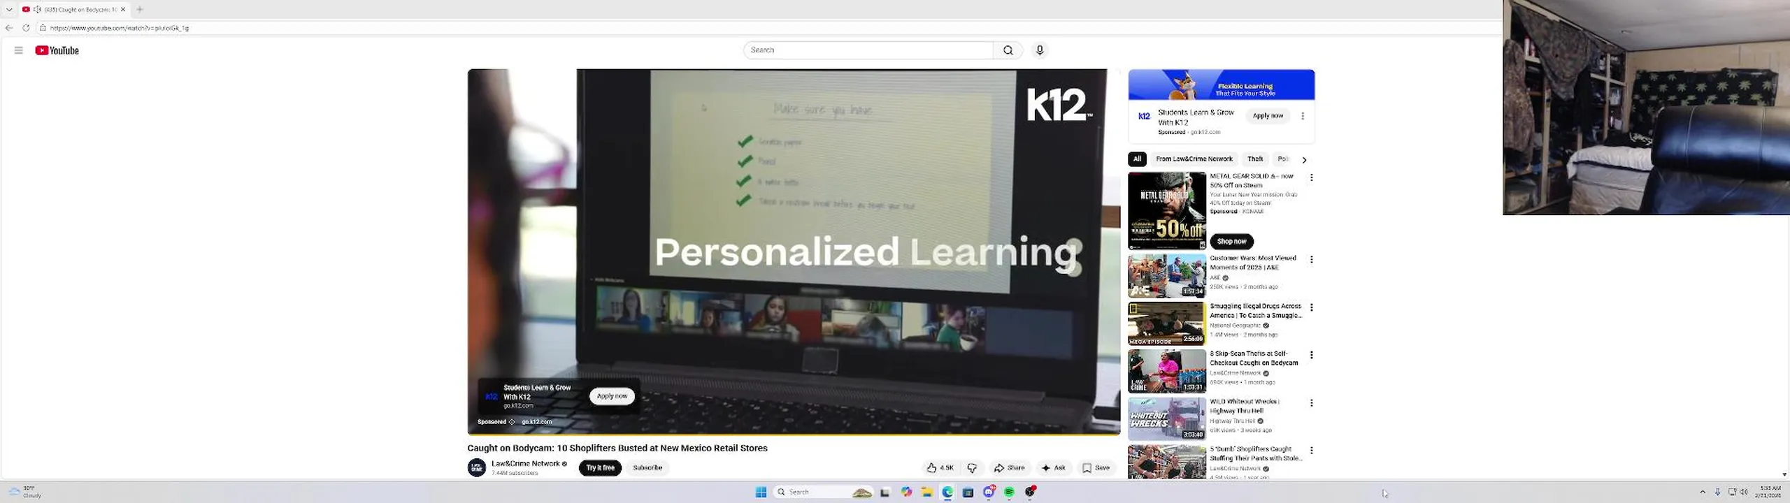Viewport: 1790px width, 503px height.
Task: Click the taskbar Search box
Action: click(x=824, y=493)
